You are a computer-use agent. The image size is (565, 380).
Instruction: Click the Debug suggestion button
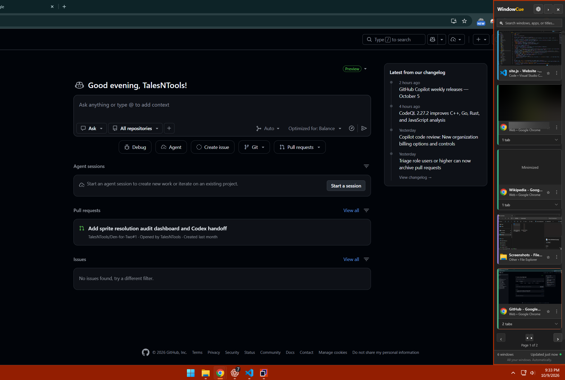[x=135, y=147]
